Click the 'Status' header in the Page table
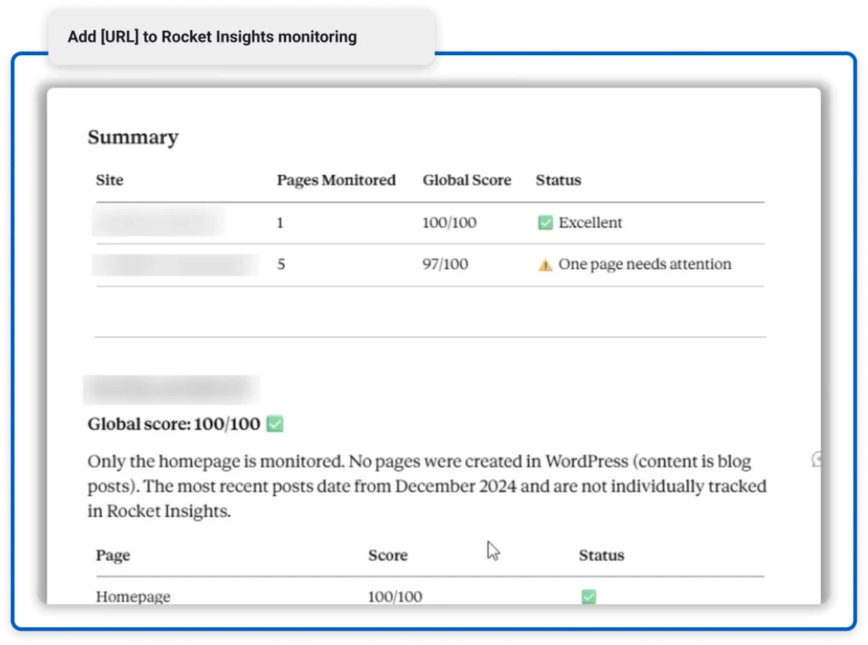This screenshot has height=645, width=868. click(x=601, y=555)
